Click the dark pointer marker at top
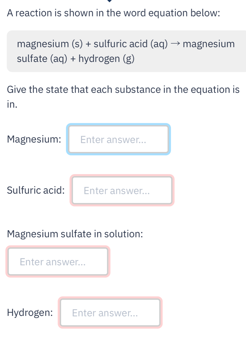 click(x=109, y=1)
